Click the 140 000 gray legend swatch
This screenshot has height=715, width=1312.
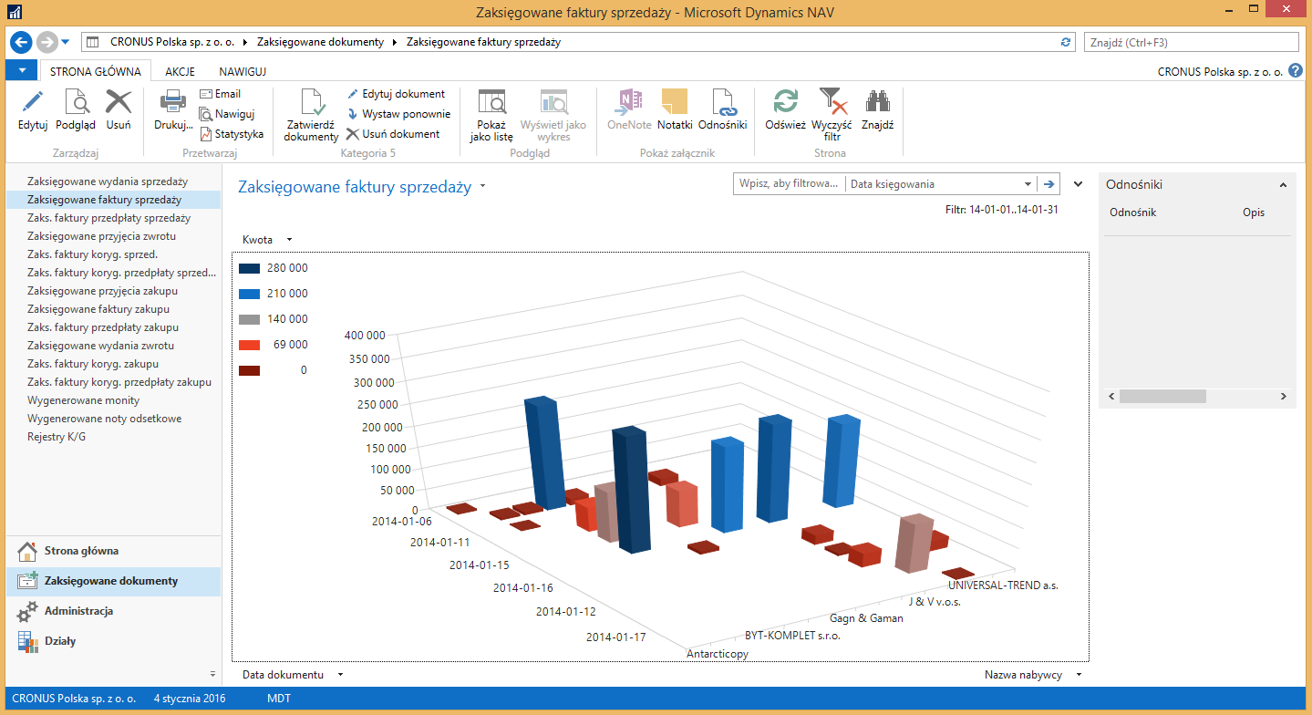(x=250, y=319)
